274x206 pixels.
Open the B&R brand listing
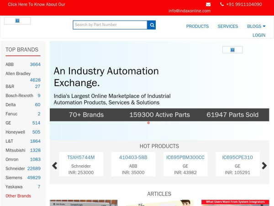pyautogui.click(x=10, y=87)
